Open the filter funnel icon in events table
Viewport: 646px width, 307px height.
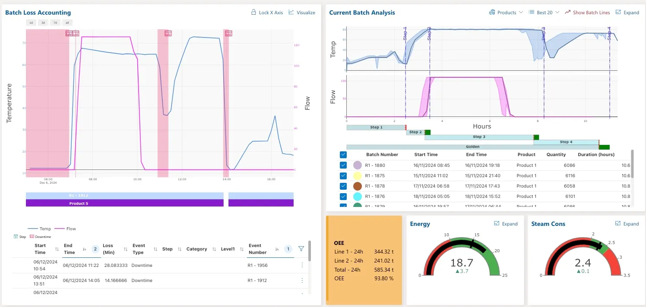tap(301, 249)
